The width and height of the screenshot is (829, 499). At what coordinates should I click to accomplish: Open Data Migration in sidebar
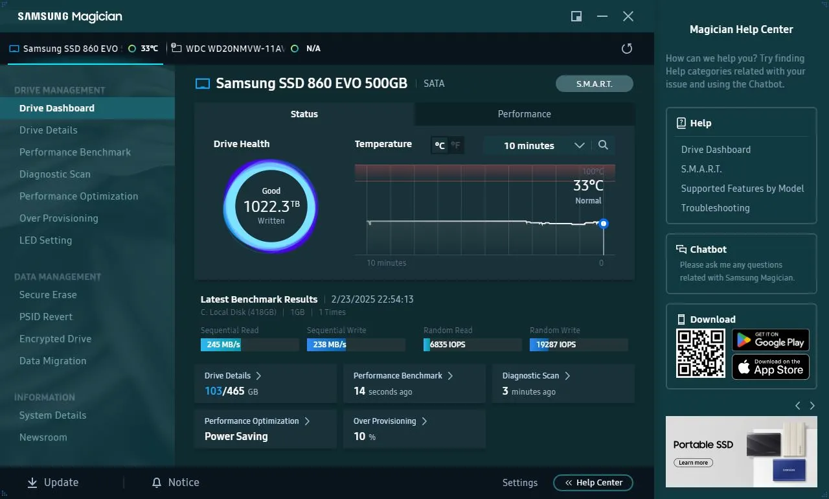(x=52, y=361)
